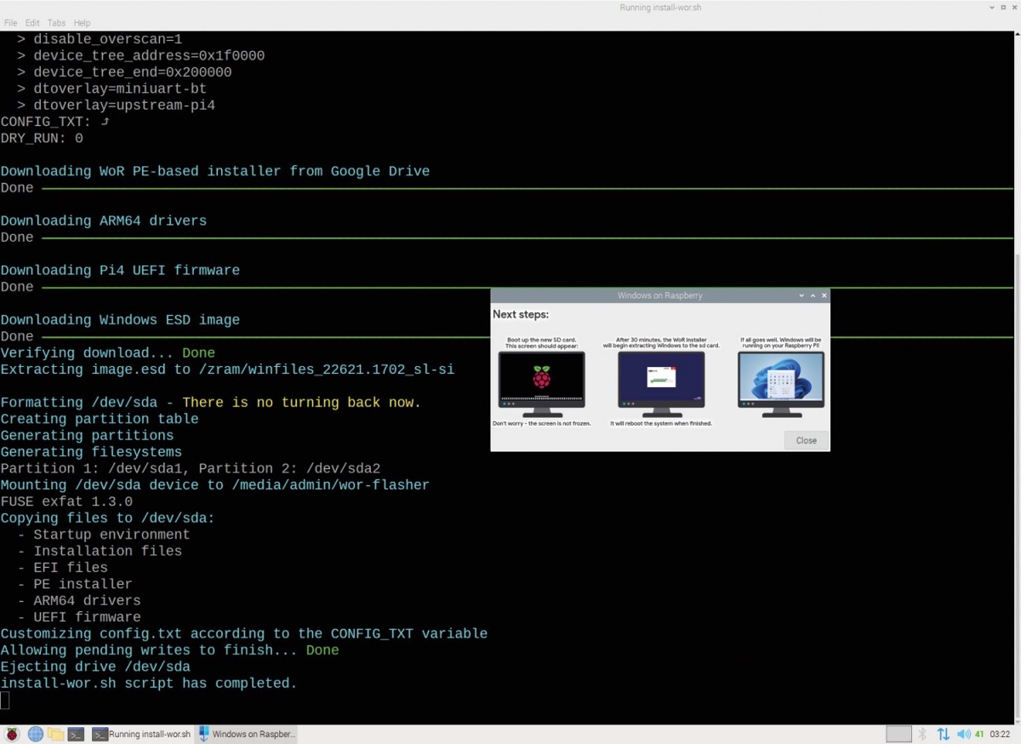Open the network arrows tray icon
This screenshot has height=744, width=1021.
coord(944,734)
